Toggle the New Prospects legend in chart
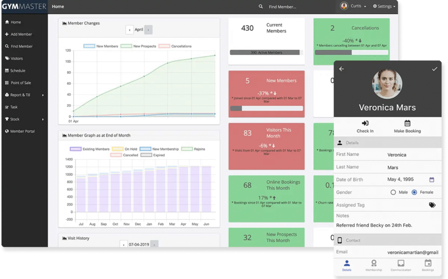Screen dimensions: 448x279 pos(139,46)
